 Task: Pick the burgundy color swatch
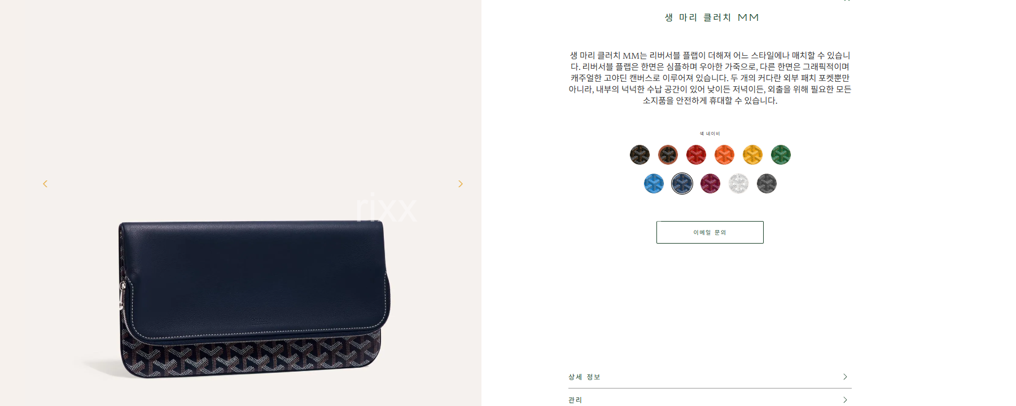click(x=710, y=183)
